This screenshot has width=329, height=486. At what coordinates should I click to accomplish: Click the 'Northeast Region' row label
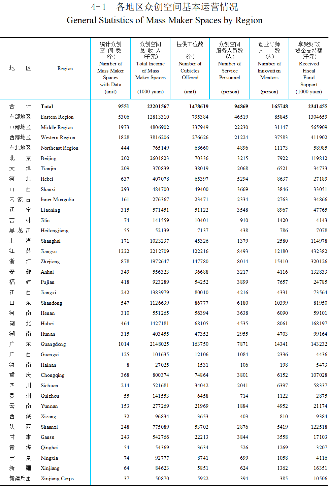(59, 148)
